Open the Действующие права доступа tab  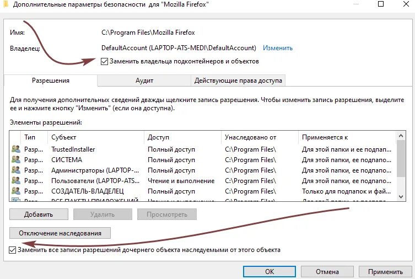(238, 81)
